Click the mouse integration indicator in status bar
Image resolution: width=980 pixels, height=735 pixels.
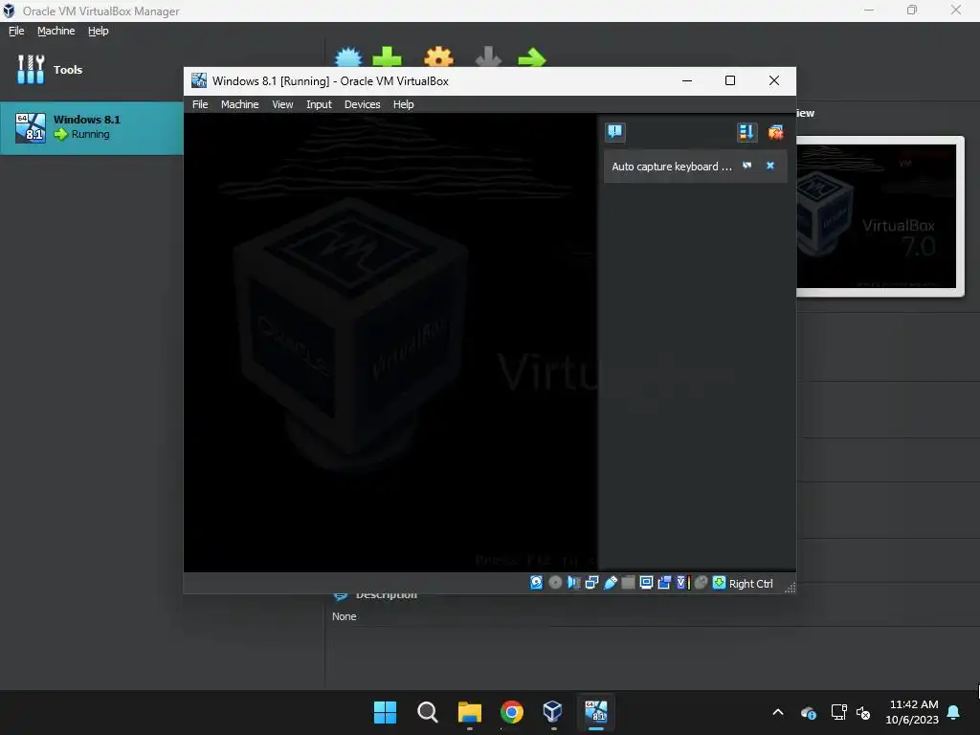tap(702, 583)
